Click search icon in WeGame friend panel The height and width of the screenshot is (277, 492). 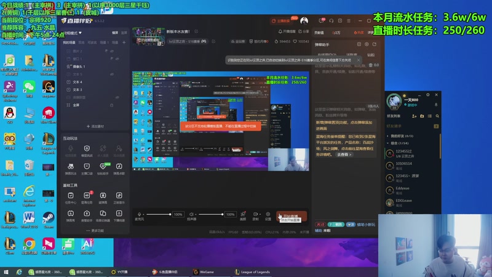[x=437, y=116]
